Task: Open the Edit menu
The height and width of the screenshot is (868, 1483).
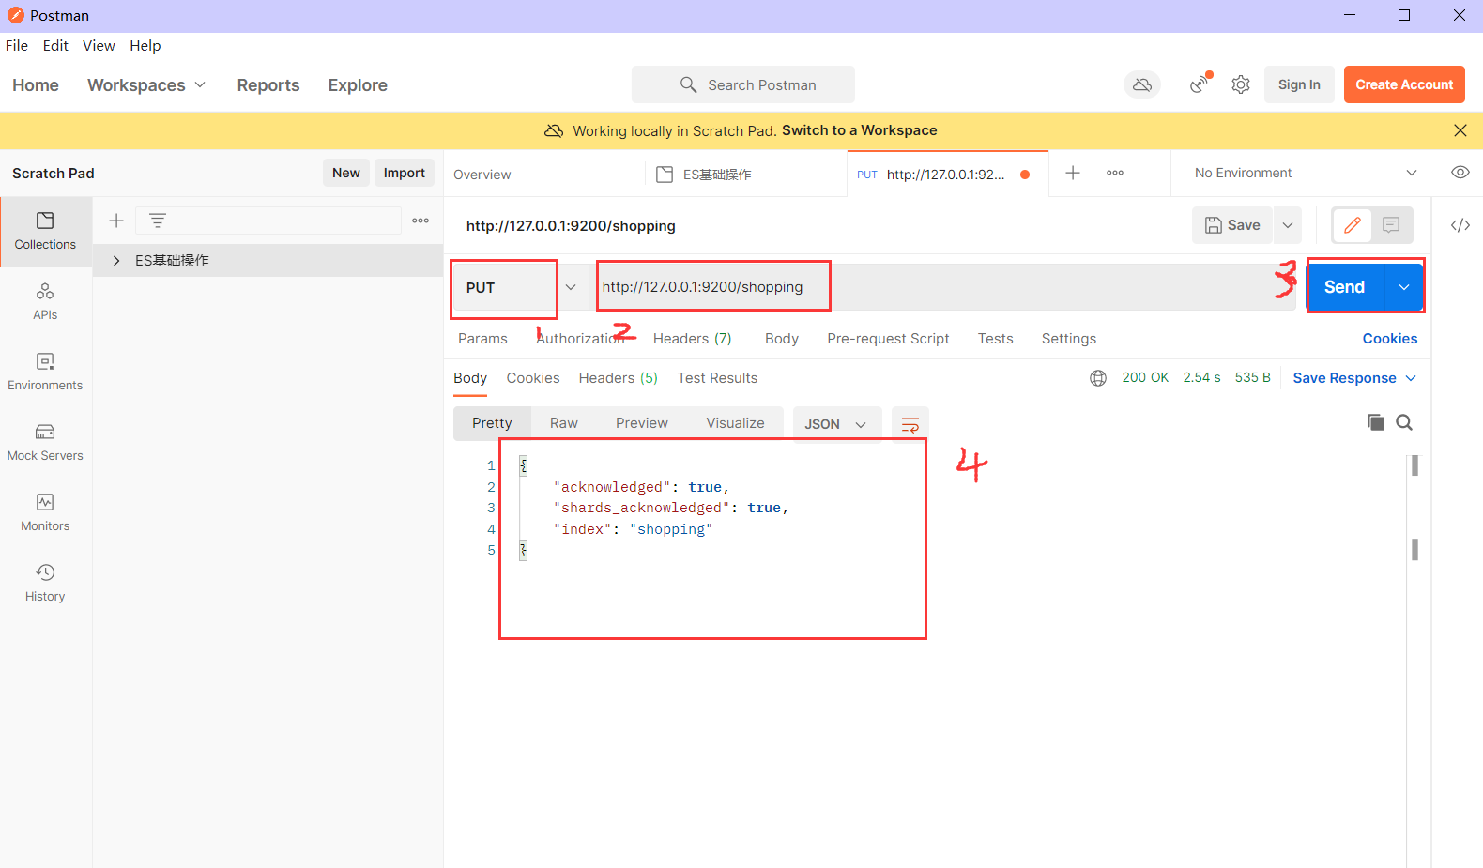Action: [x=55, y=45]
